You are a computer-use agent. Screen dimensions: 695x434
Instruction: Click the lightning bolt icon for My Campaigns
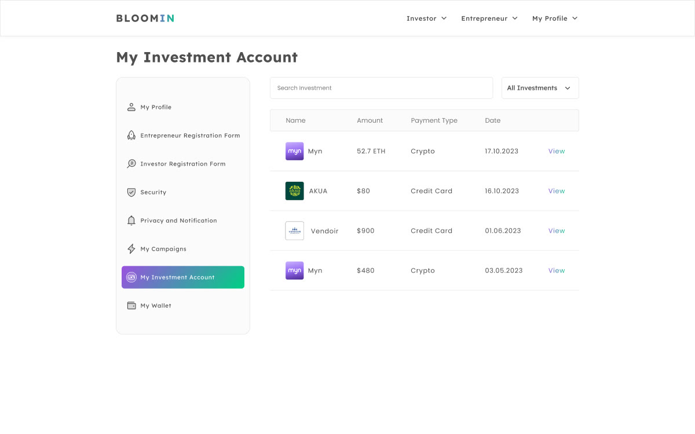pos(131,249)
